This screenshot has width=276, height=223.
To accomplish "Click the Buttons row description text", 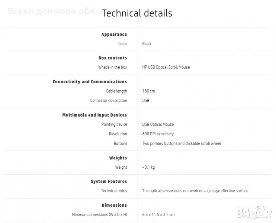I will (181, 143).
